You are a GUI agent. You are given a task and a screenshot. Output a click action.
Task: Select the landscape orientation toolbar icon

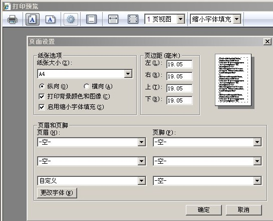tap(50, 19)
